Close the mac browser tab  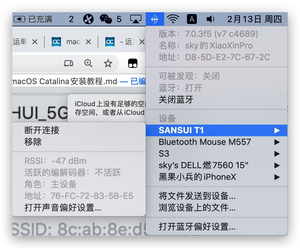pos(88,42)
